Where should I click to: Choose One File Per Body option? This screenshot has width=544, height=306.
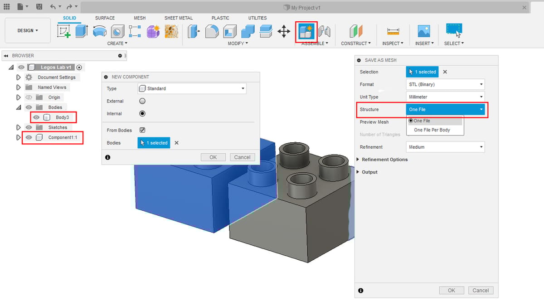click(432, 130)
